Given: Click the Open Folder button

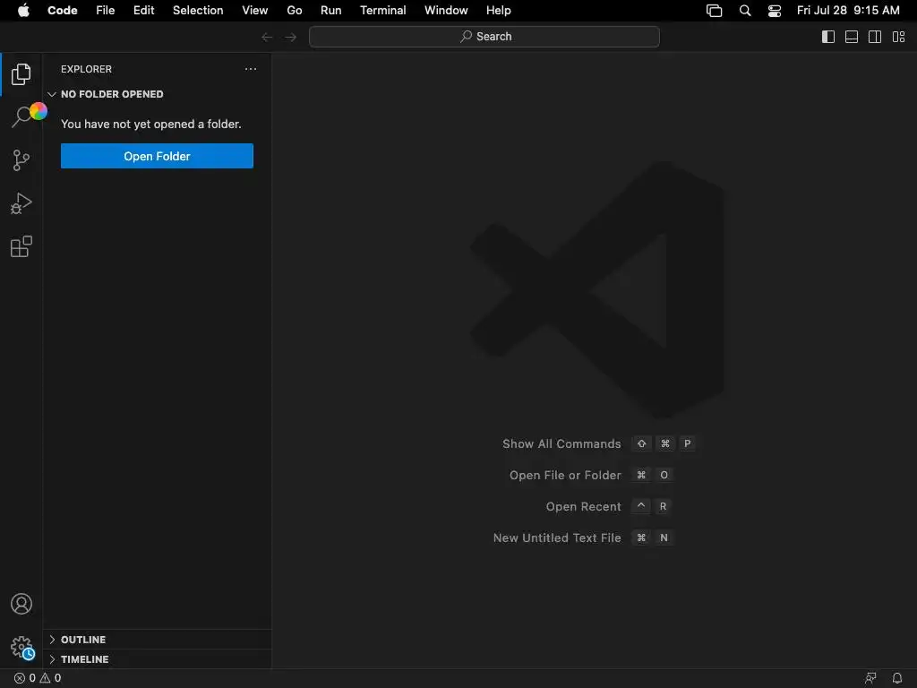Looking at the screenshot, I should (x=157, y=156).
